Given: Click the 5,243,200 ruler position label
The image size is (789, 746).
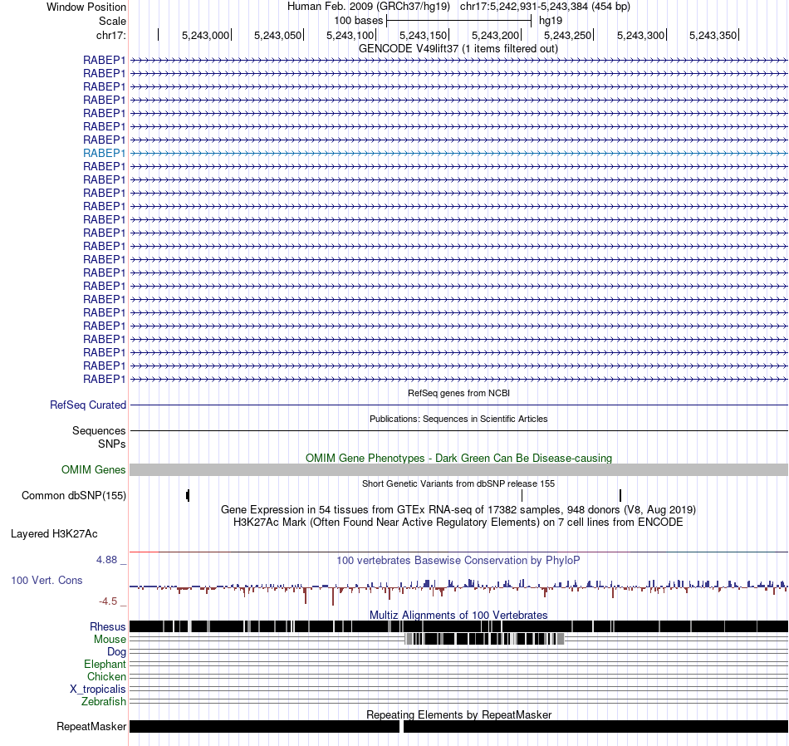Looking at the screenshot, I should [x=495, y=35].
